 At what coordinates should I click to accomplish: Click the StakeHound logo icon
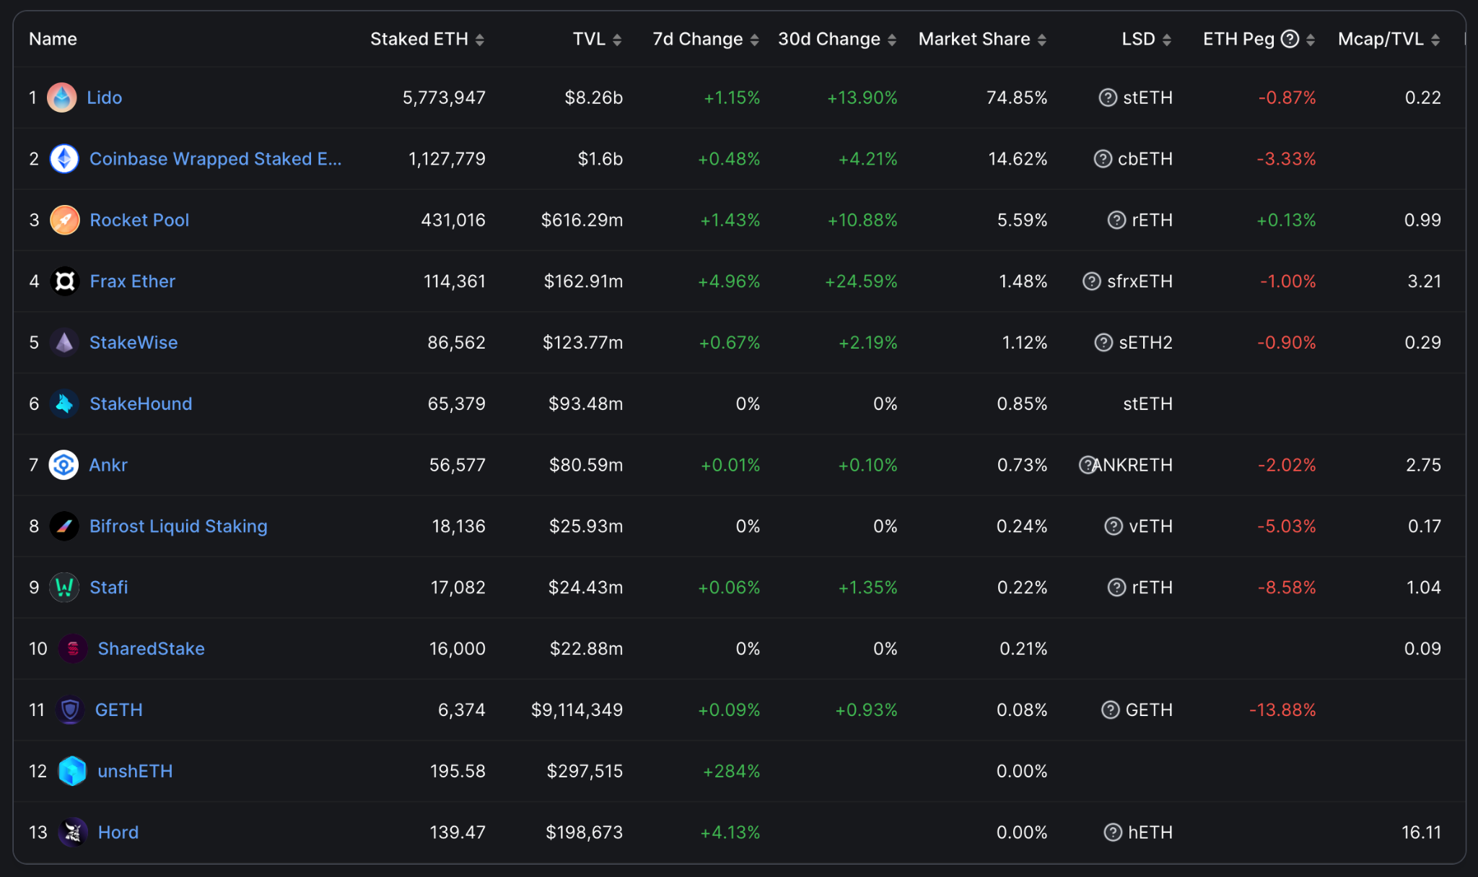point(64,404)
